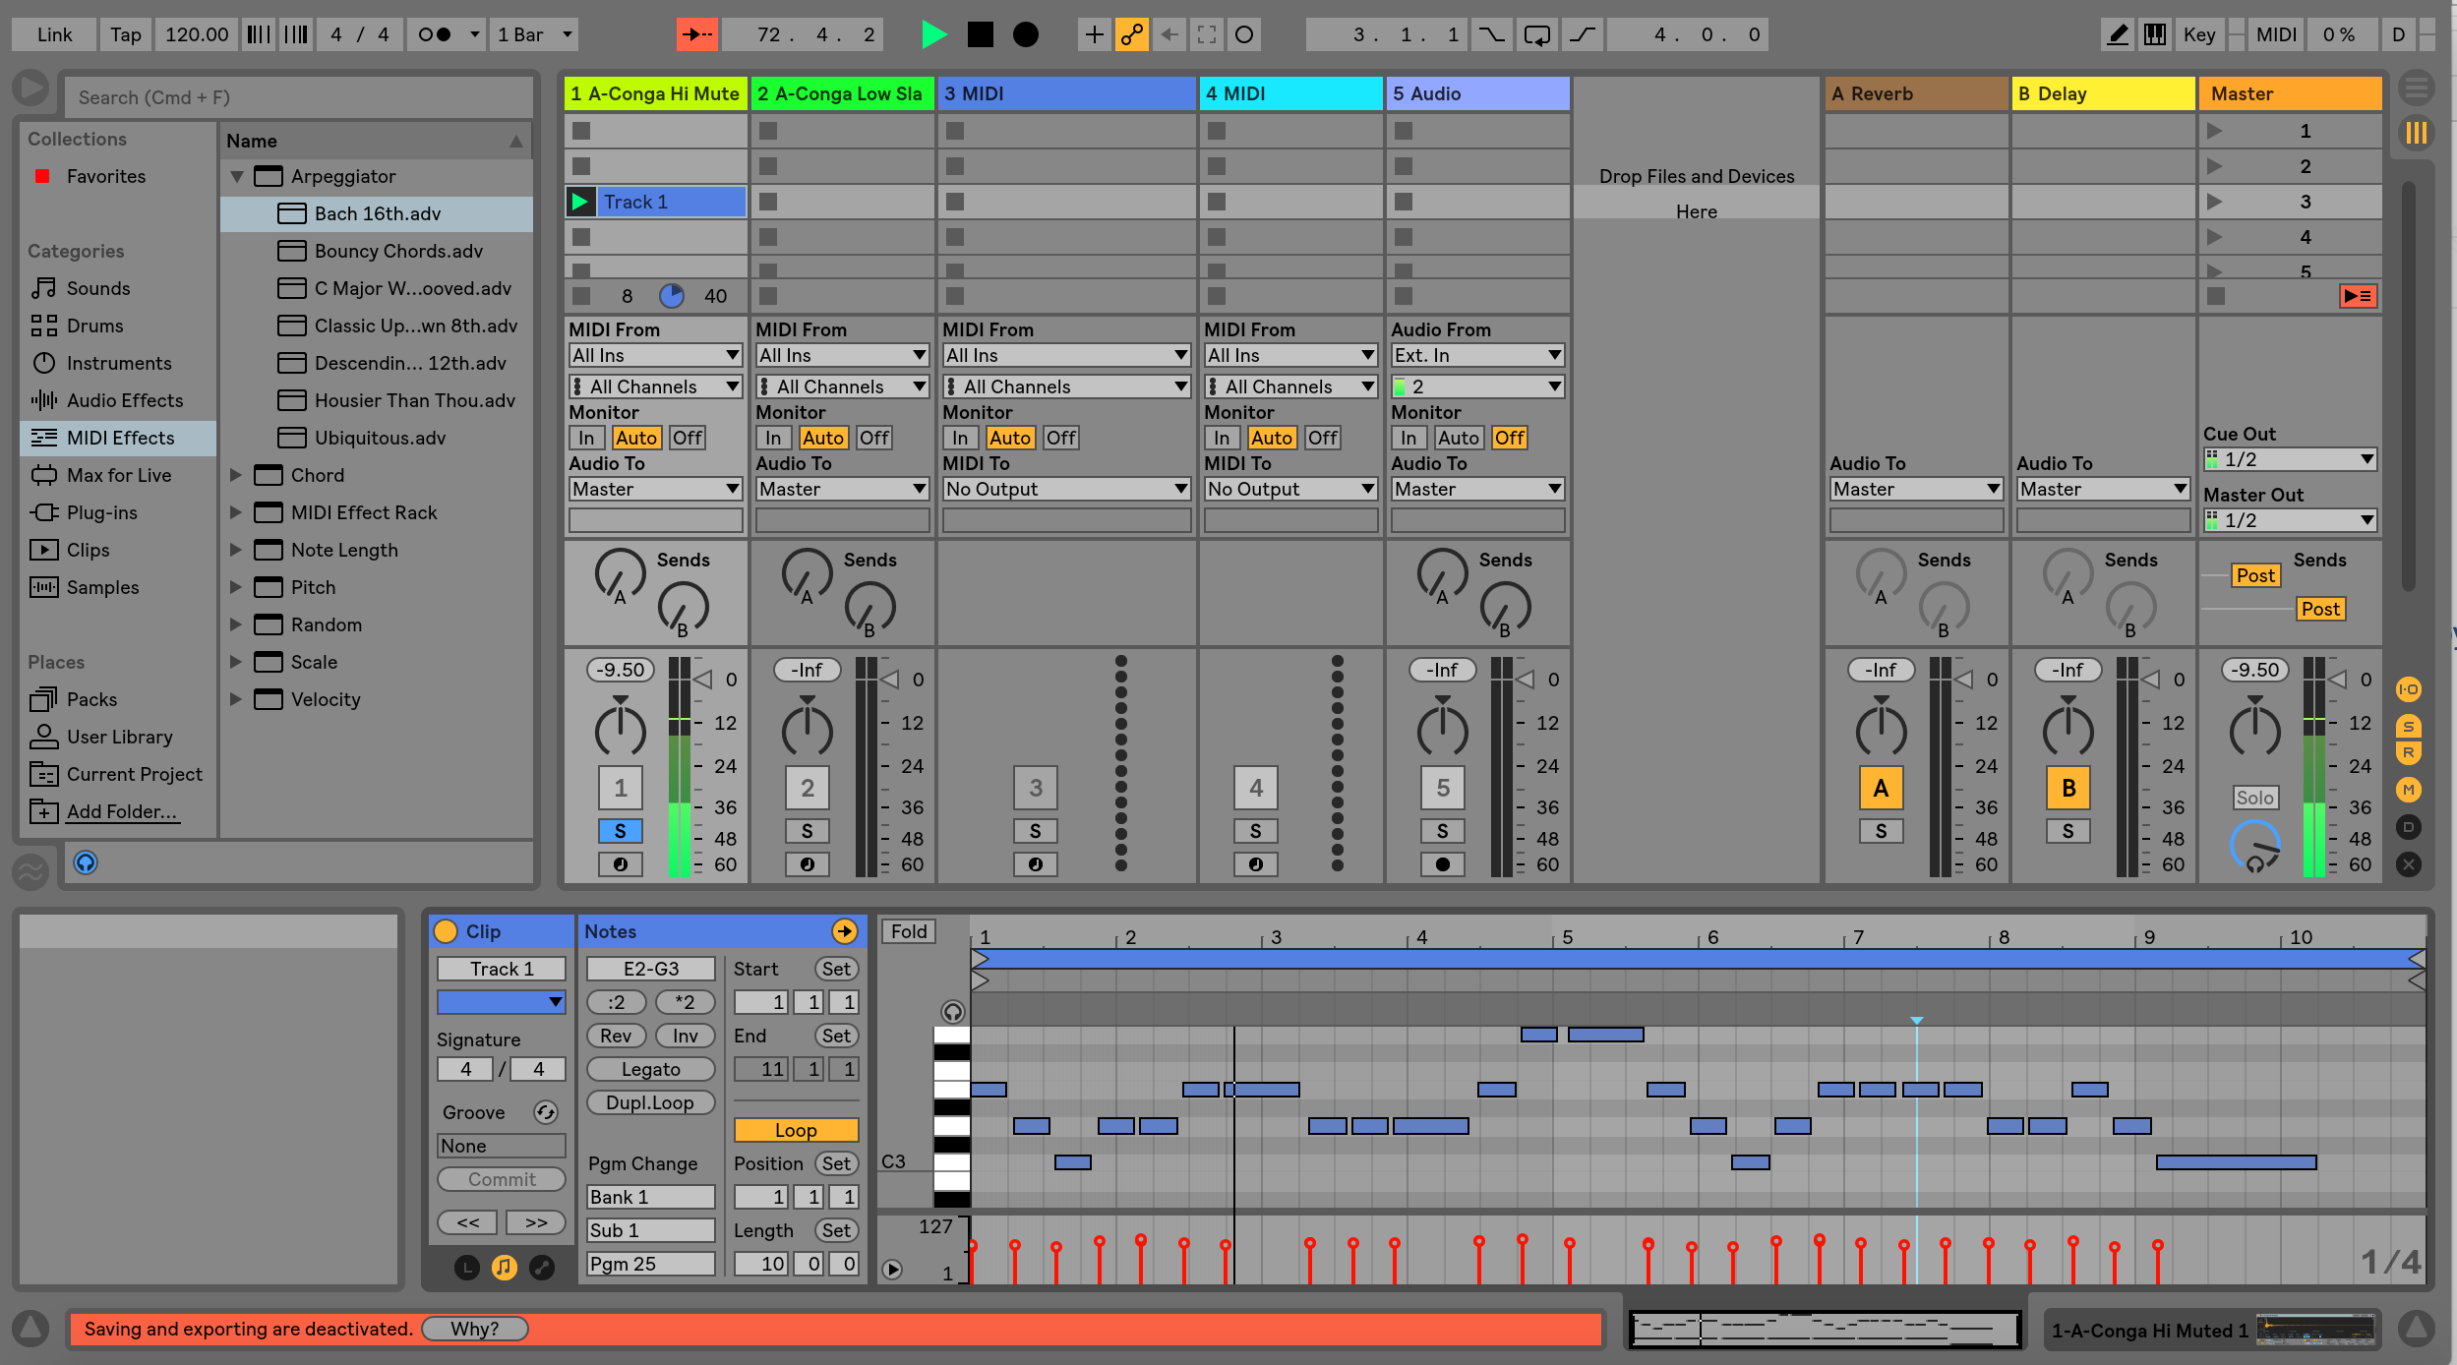Toggle the Crossfader section show button

(2408, 864)
